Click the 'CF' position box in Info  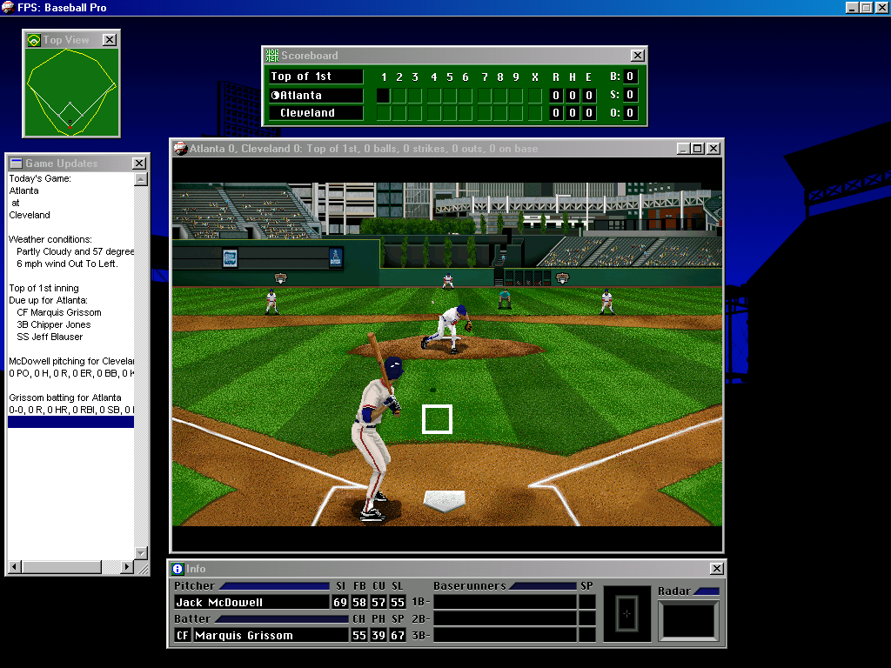183,636
